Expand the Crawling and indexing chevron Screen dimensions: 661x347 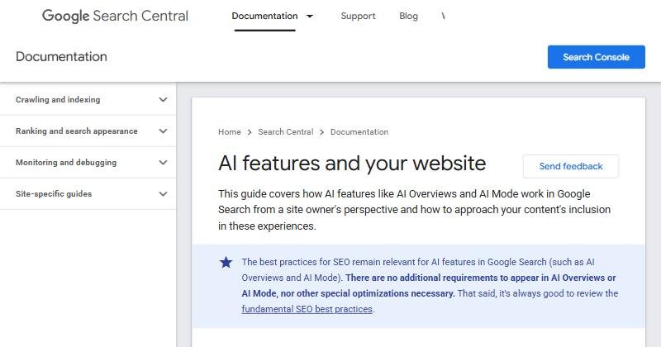pos(163,100)
